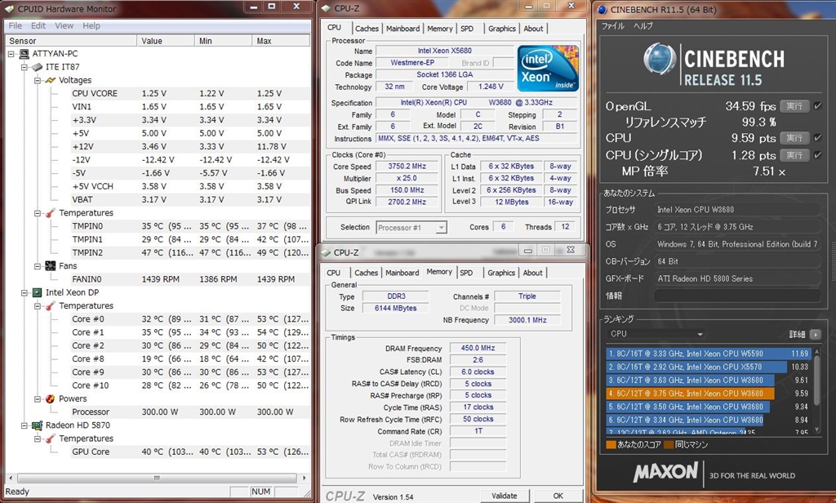Toggle the OpenGL test checkbox
Screen dimensions: 836x503
point(818,106)
